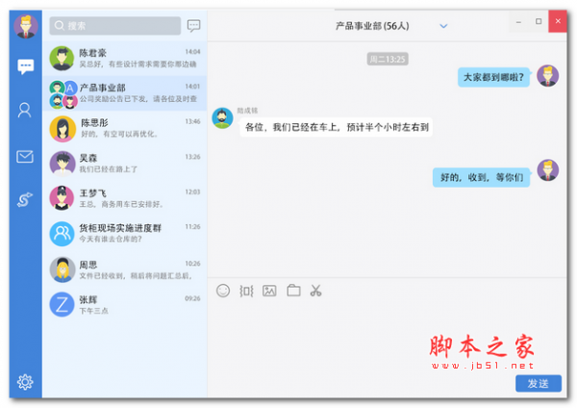577x408 pixels.
Task: Click 陆成铭's avatar in the chat
Action: [x=222, y=118]
